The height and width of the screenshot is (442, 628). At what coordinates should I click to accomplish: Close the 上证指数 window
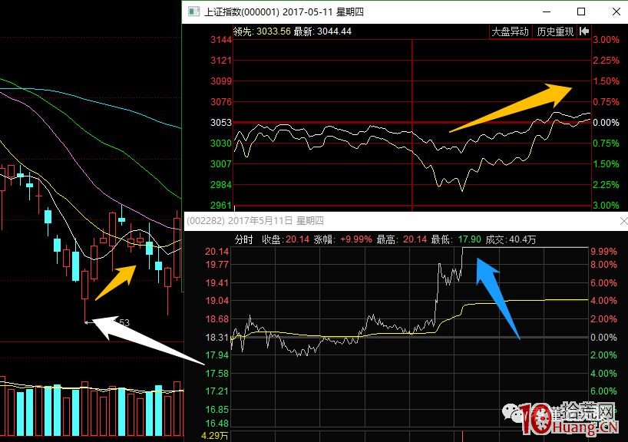pyautogui.click(x=616, y=12)
